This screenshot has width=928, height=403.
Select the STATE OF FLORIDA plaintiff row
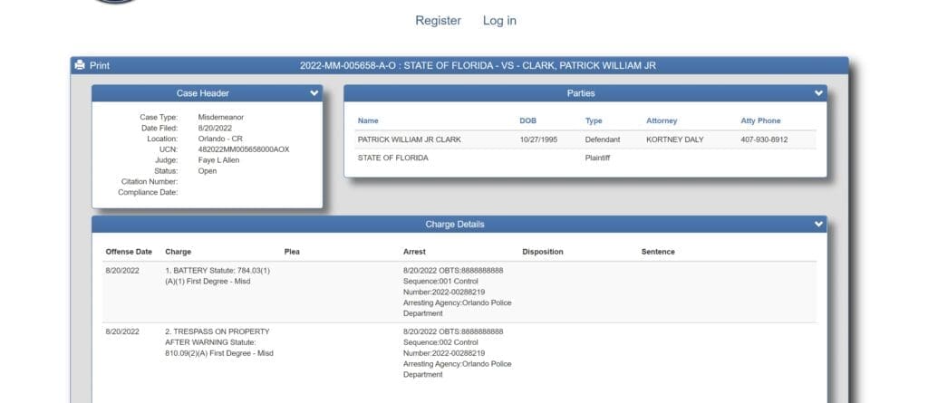click(x=393, y=158)
